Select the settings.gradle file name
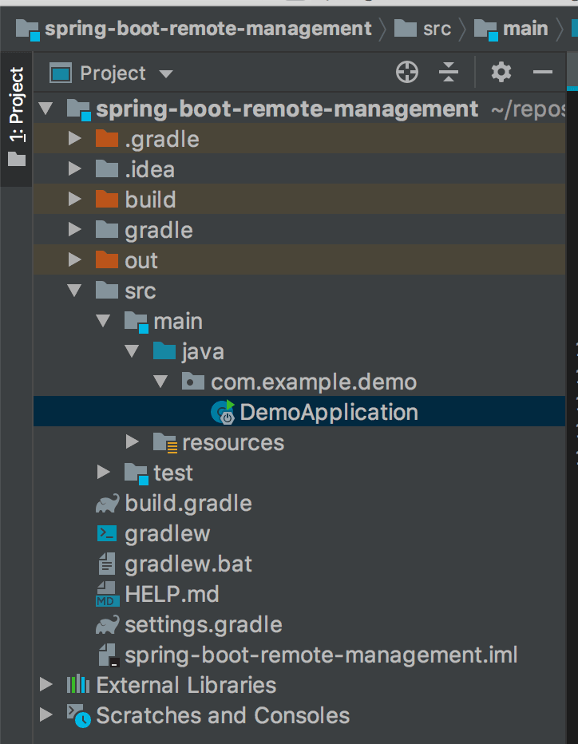This screenshot has width=578, height=744. click(203, 625)
